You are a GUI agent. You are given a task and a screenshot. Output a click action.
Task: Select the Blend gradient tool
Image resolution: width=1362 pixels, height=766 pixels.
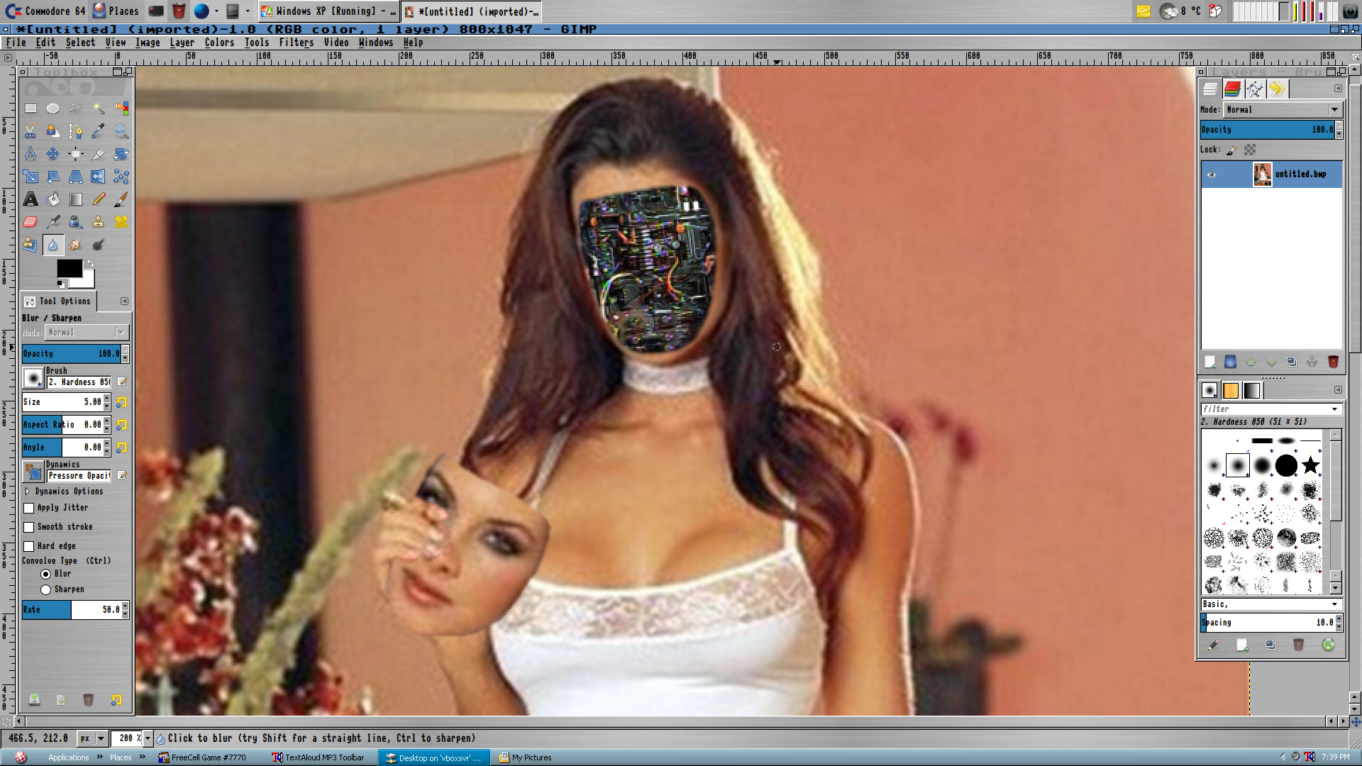click(x=76, y=199)
